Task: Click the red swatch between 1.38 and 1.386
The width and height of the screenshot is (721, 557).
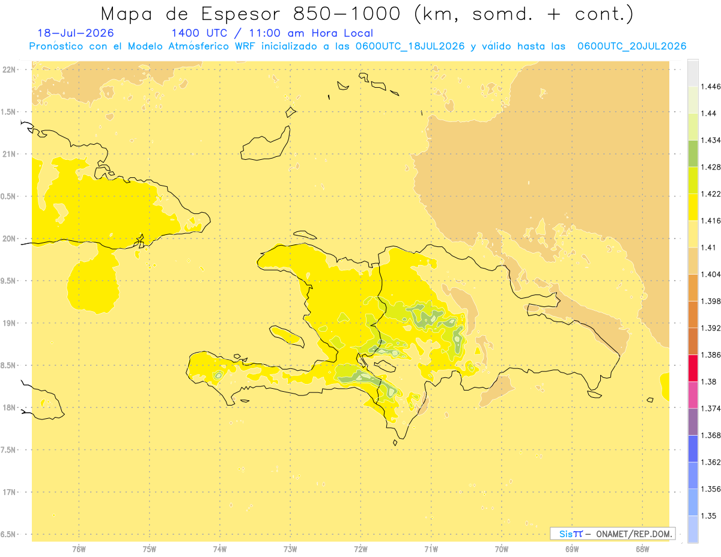Action: 693,368
